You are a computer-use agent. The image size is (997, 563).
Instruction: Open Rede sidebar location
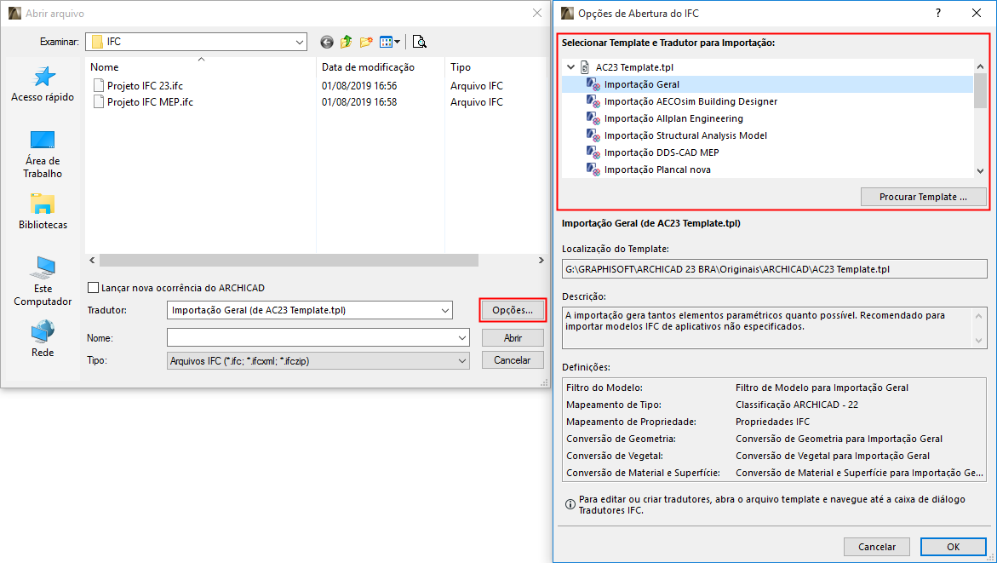coord(43,338)
